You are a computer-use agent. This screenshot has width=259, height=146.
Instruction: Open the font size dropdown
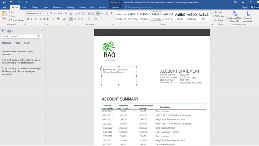47,14
